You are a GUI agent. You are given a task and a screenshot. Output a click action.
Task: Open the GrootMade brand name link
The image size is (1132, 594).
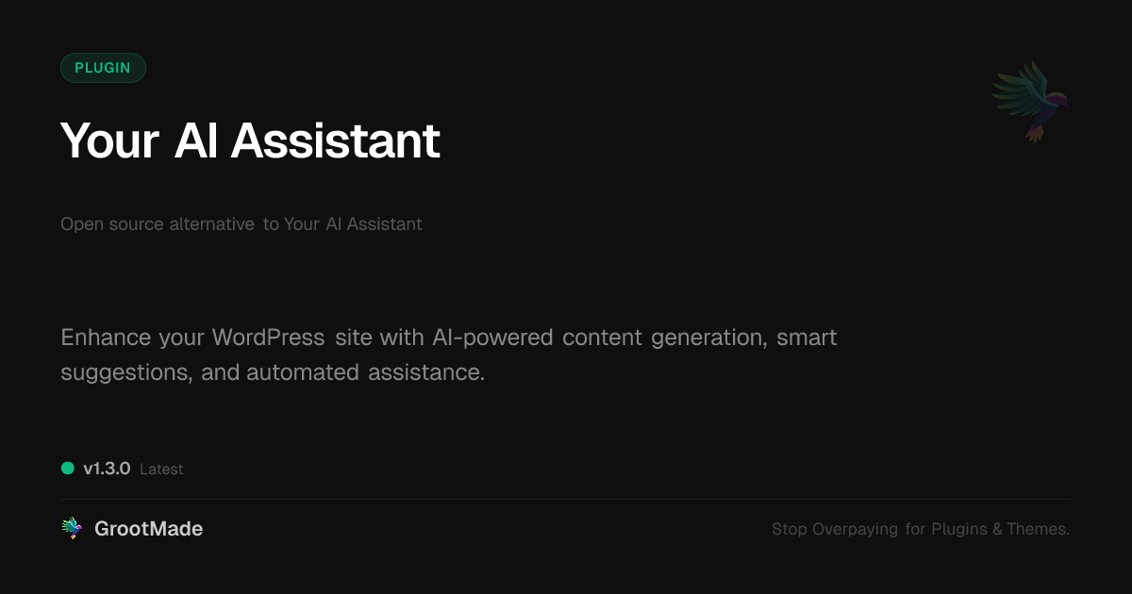[148, 529]
